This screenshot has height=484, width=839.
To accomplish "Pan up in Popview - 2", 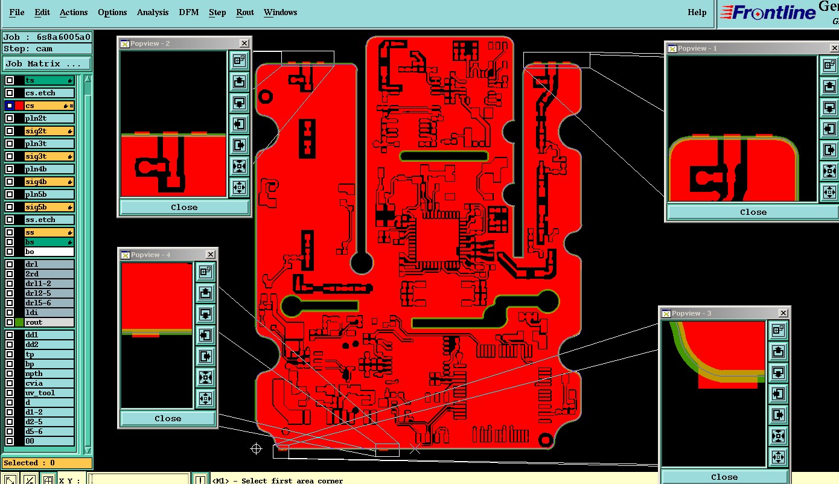I will (x=239, y=81).
